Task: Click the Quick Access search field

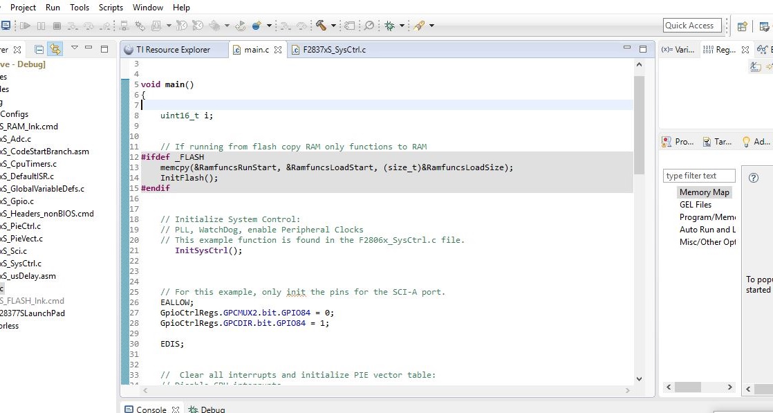Action: (x=692, y=26)
